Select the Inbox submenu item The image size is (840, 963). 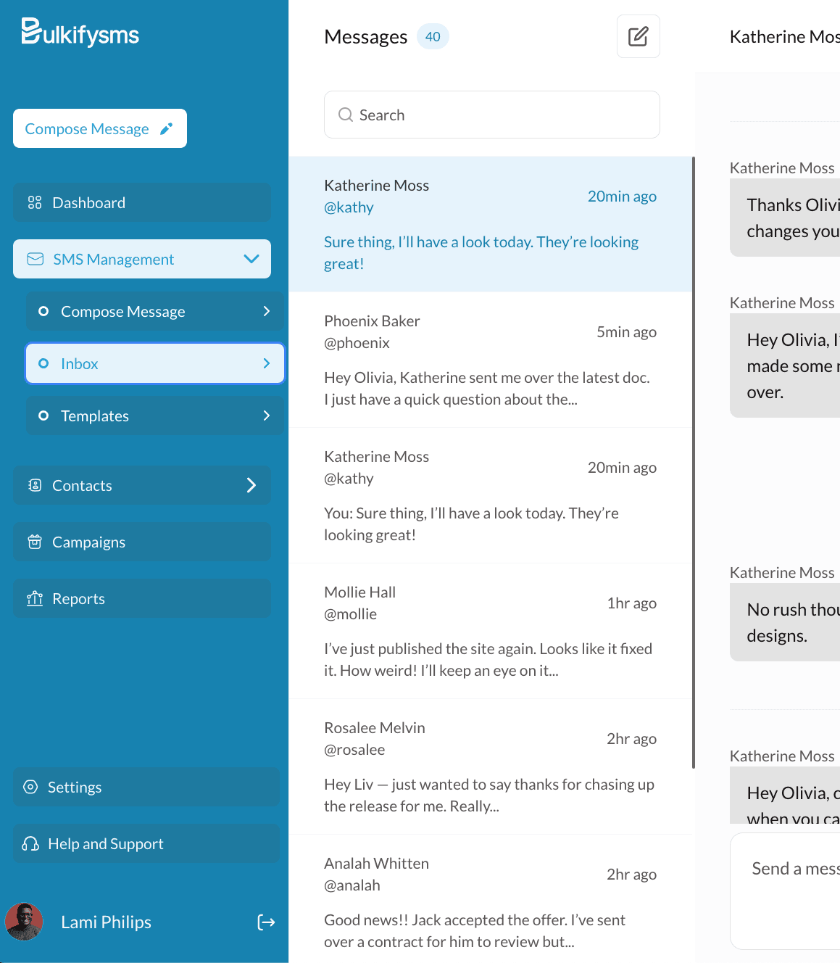click(155, 363)
